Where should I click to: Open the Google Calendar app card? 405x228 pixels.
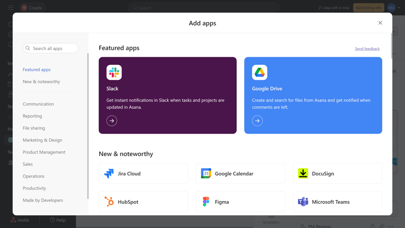pos(240,173)
